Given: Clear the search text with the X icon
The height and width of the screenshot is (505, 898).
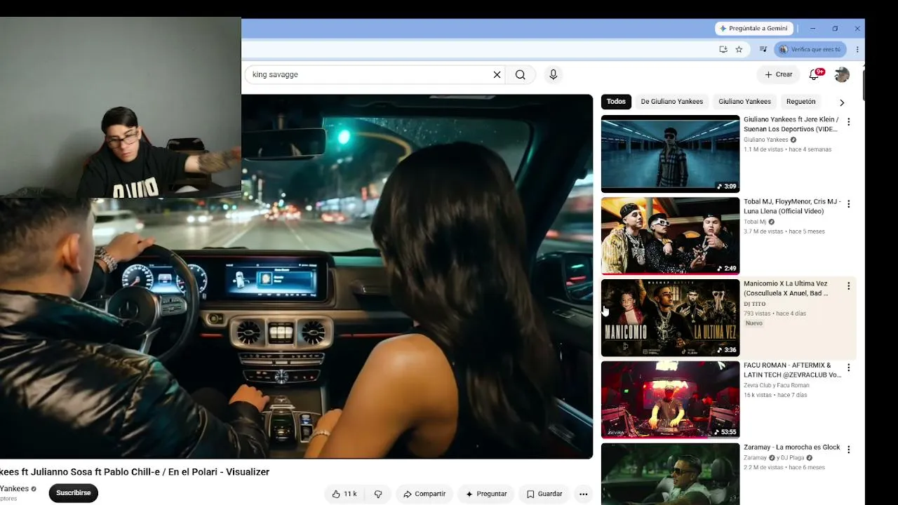Looking at the screenshot, I should point(497,74).
